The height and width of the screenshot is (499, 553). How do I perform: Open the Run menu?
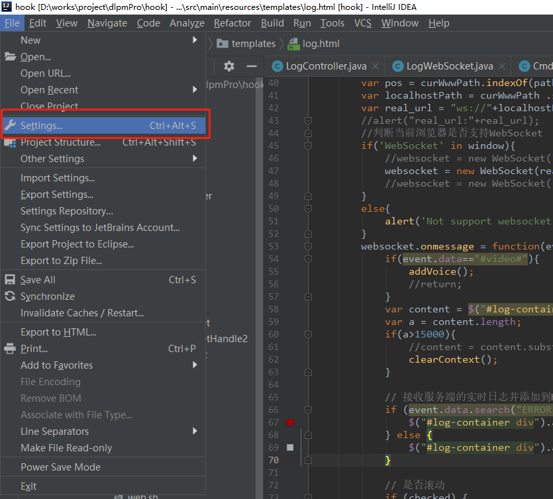point(302,23)
